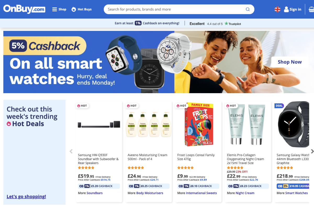Open the shopping basket icon

pos(311,9)
